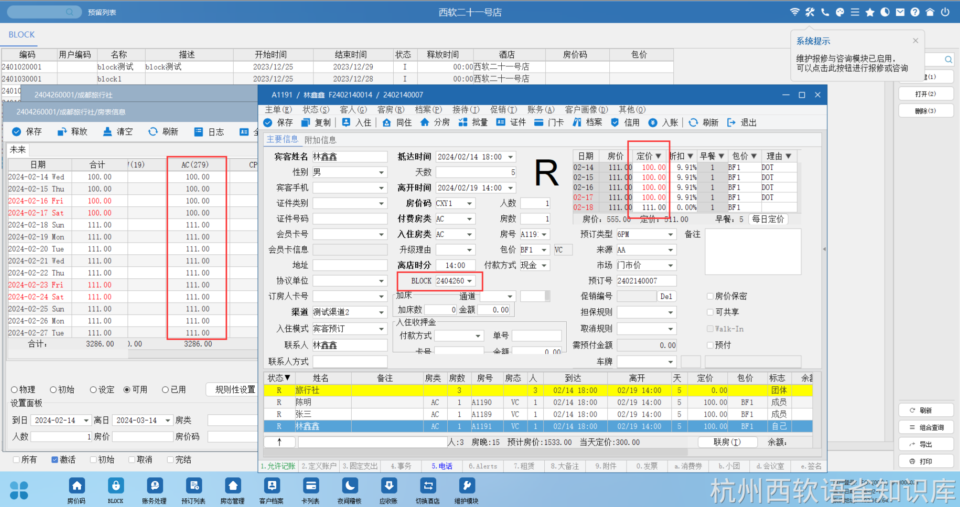Viewport: 960px width, 507px height.
Task: Open the BLOCK 2404260 dropdown
Action: 470,281
